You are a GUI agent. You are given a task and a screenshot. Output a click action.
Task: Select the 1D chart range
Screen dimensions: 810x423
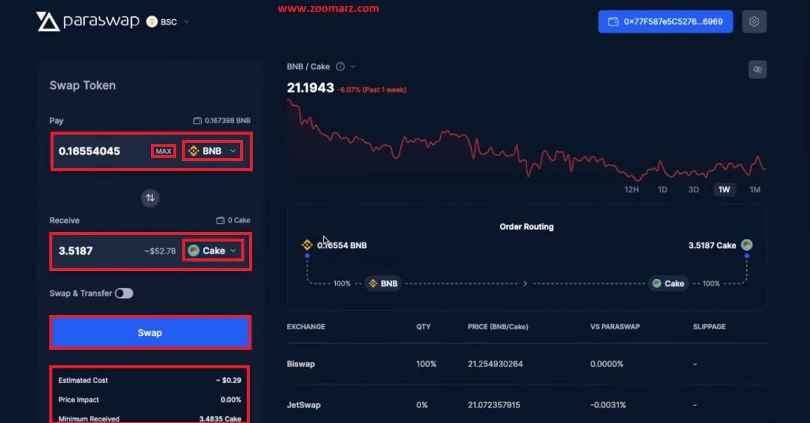(x=663, y=189)
